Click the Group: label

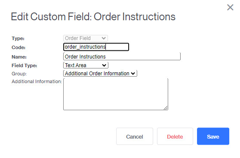[x=19, y=74]
